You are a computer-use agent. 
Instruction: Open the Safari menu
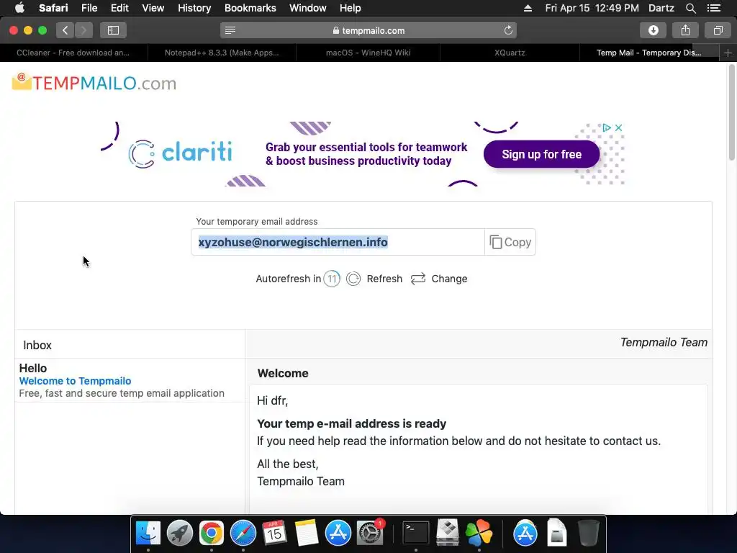[53, 8]
